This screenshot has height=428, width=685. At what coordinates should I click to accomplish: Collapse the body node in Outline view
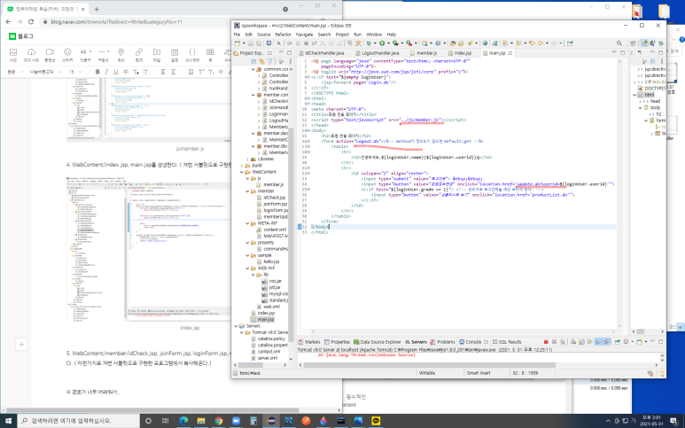[x=641, y=107]
